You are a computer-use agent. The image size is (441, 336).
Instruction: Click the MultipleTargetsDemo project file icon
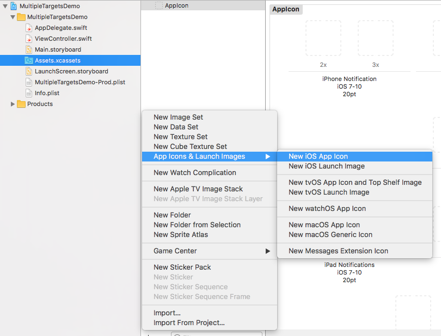point(14,6)
